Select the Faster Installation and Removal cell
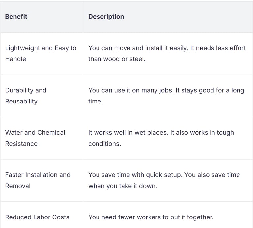The height and width of the screenshot is (228, 253). coord(38,180)
